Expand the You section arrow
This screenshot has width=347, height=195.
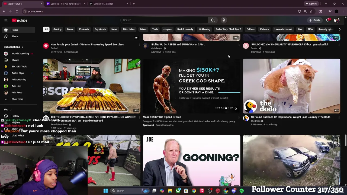11,109
